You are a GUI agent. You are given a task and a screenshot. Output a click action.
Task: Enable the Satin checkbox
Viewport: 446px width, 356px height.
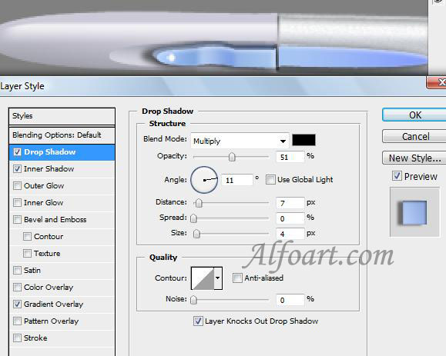17,270
